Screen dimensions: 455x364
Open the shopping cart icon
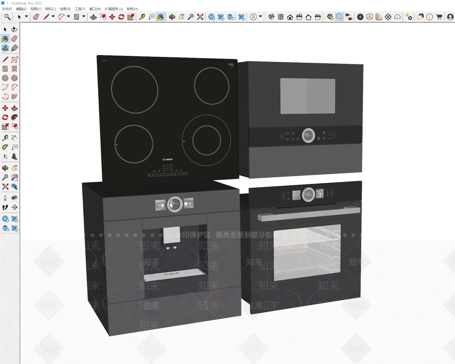(439, 17)
